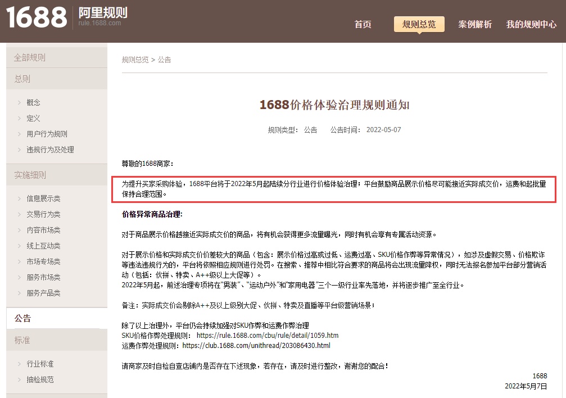
Task: Open 我的规则中心 in top navigation
Action: click(x=531, y=24)
